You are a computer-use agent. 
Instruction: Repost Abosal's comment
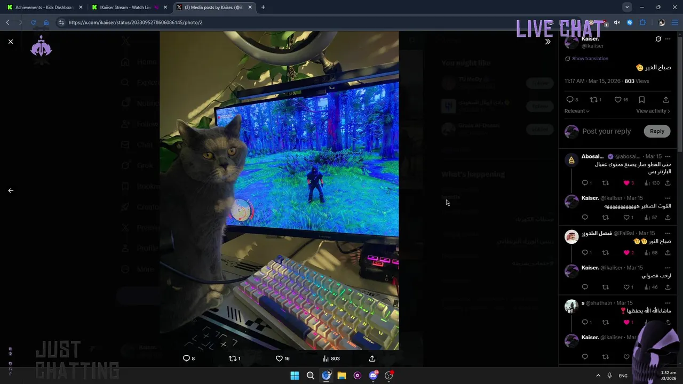pyautogui.click(x=606, y=183)
